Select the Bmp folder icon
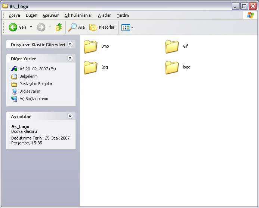 point(90,47)
